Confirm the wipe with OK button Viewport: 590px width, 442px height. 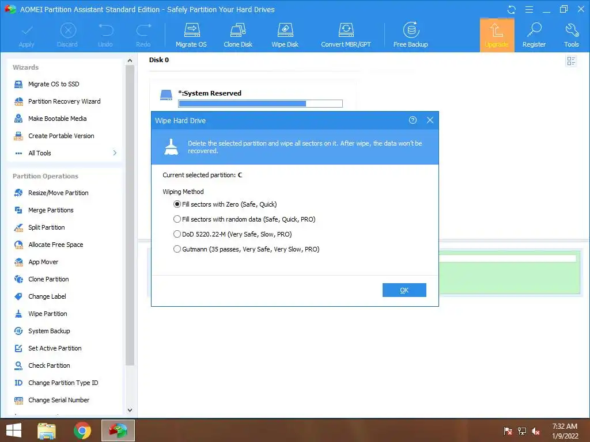[404, 290]
